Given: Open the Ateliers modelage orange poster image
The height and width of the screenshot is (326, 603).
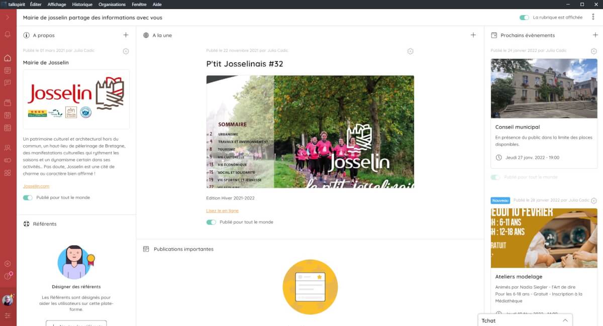Looking at the screenshot, I should (x=544, y=238).
